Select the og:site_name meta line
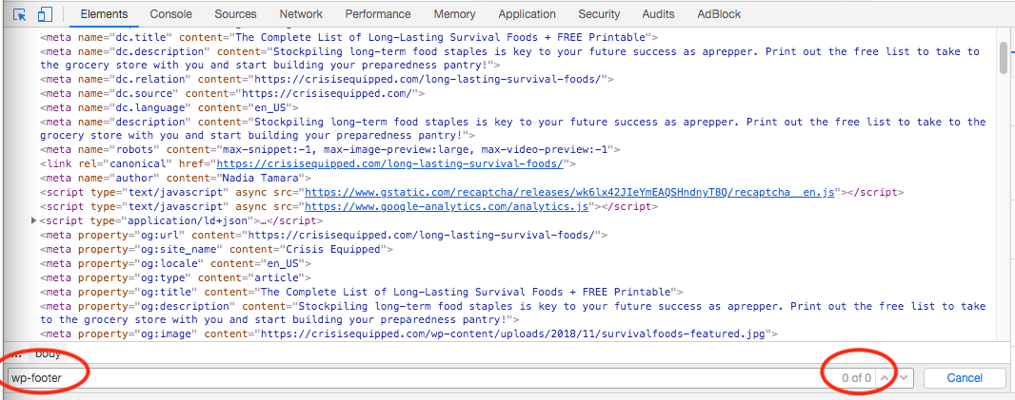This screenshot has height=400, width=1015. (217, 250)
